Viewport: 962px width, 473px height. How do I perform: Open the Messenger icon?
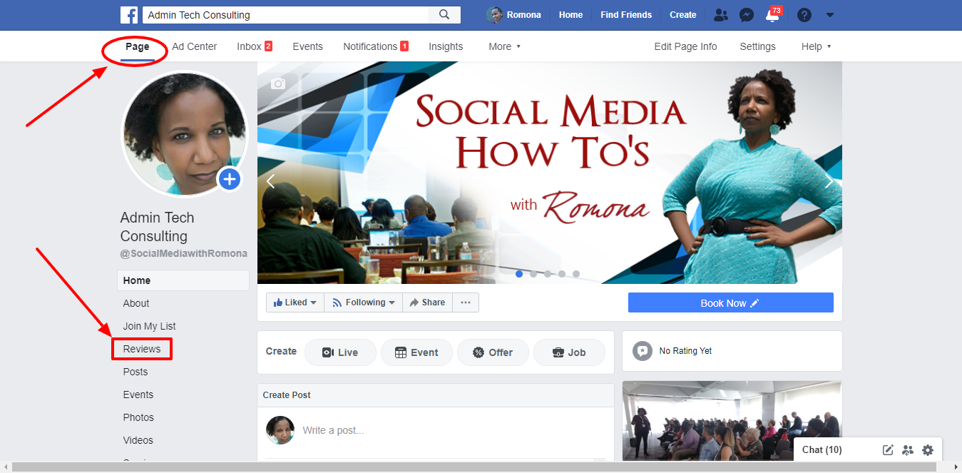tap(747, 15)
